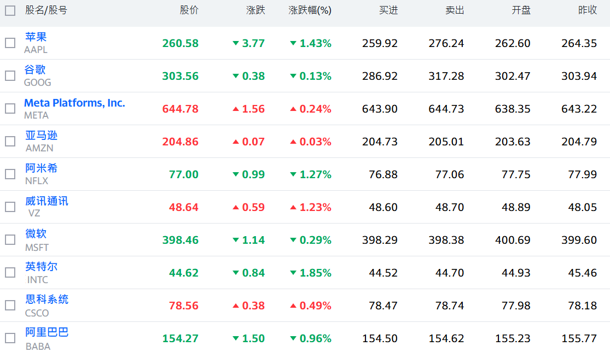610x352 pixels.
Task: Go to the 英特尔 stock link
Action: pyautogui.click(x=41, y=266)
